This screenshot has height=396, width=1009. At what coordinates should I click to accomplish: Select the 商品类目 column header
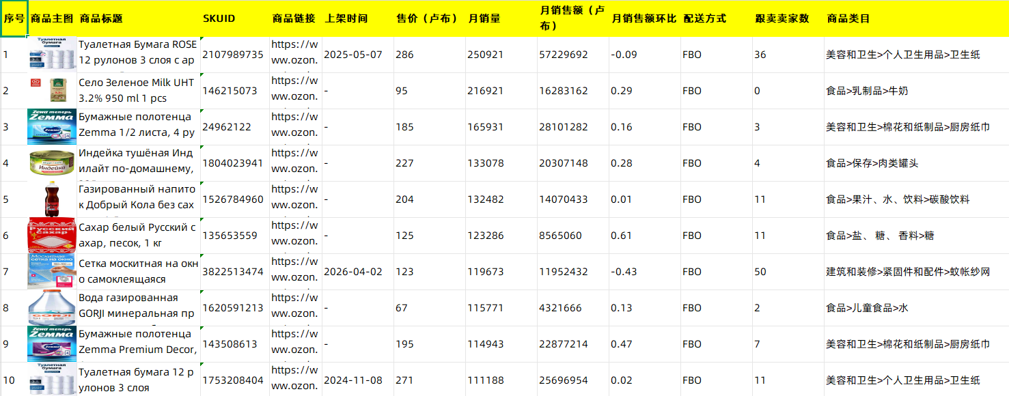click(916, 18)
